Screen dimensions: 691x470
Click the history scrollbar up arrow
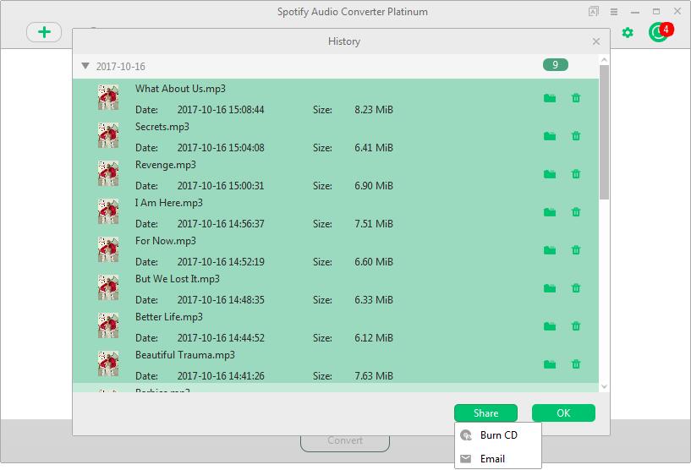604,59
